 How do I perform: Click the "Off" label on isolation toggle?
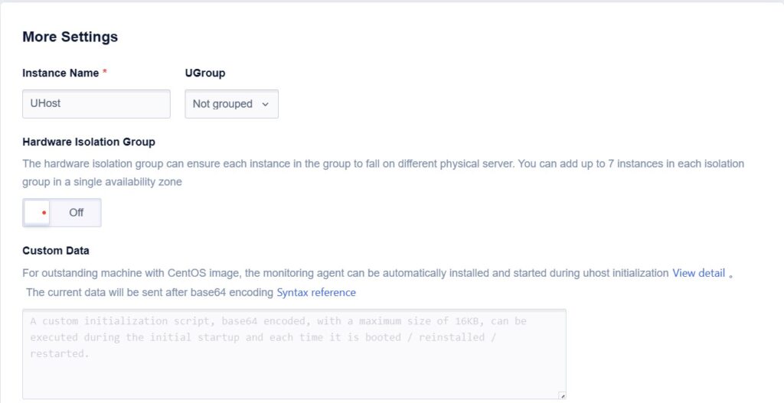coord(76,213)
